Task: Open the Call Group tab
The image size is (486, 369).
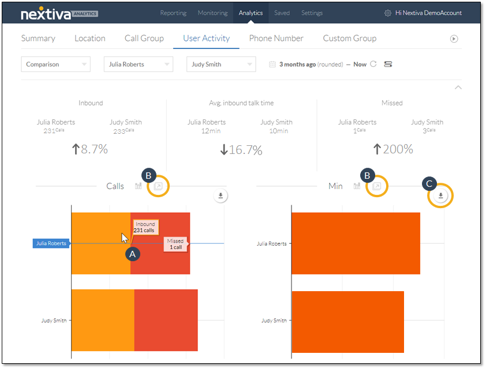Action: tap(144, 39)
